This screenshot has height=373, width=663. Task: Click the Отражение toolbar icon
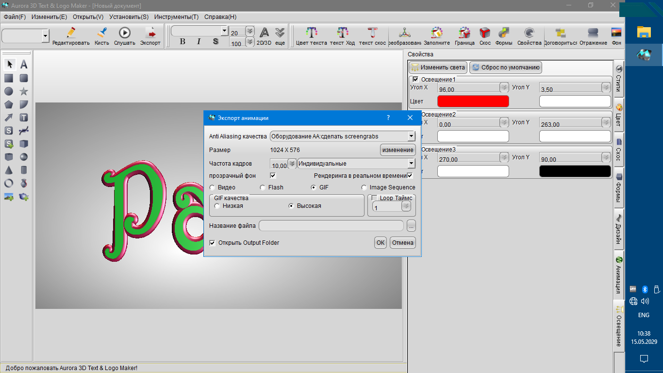(x=593, y=36)
